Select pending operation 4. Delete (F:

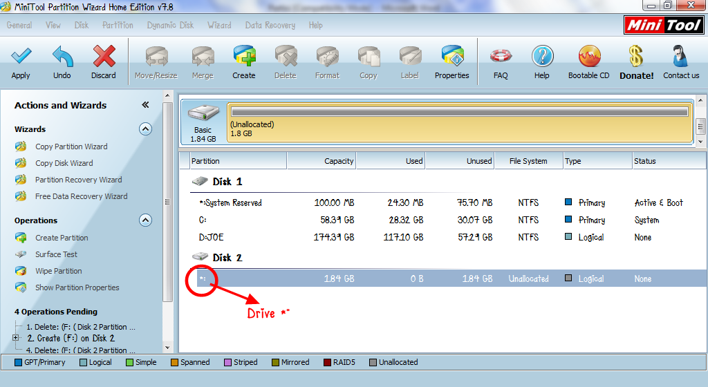81,350
